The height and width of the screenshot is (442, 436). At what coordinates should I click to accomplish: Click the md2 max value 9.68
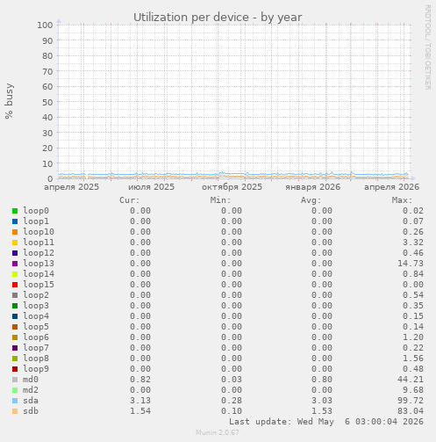(413, 390)
